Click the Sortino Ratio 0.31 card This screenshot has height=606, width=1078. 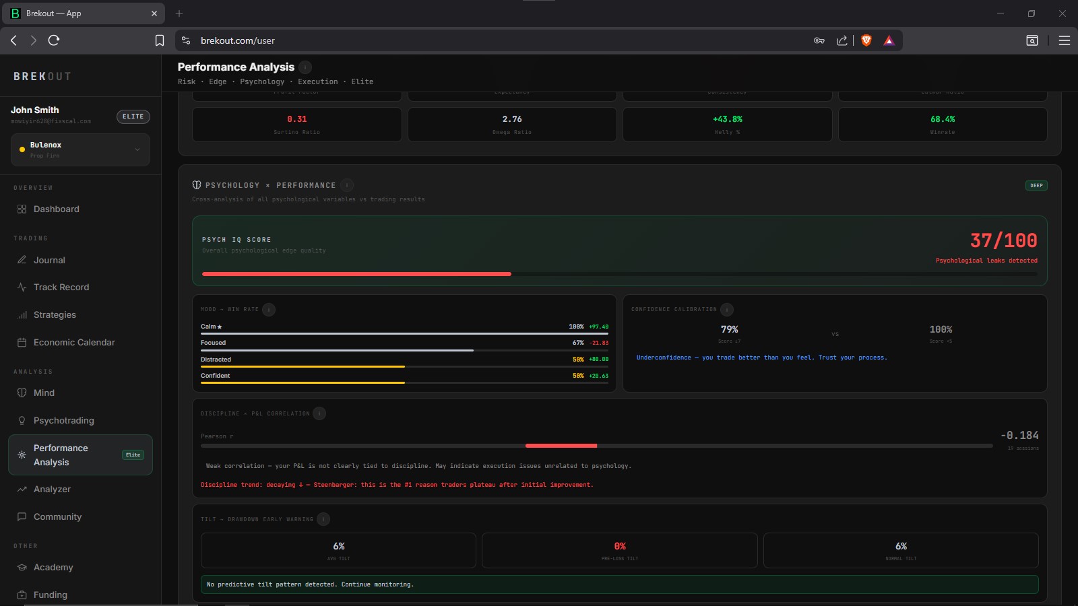coord(296,125)
